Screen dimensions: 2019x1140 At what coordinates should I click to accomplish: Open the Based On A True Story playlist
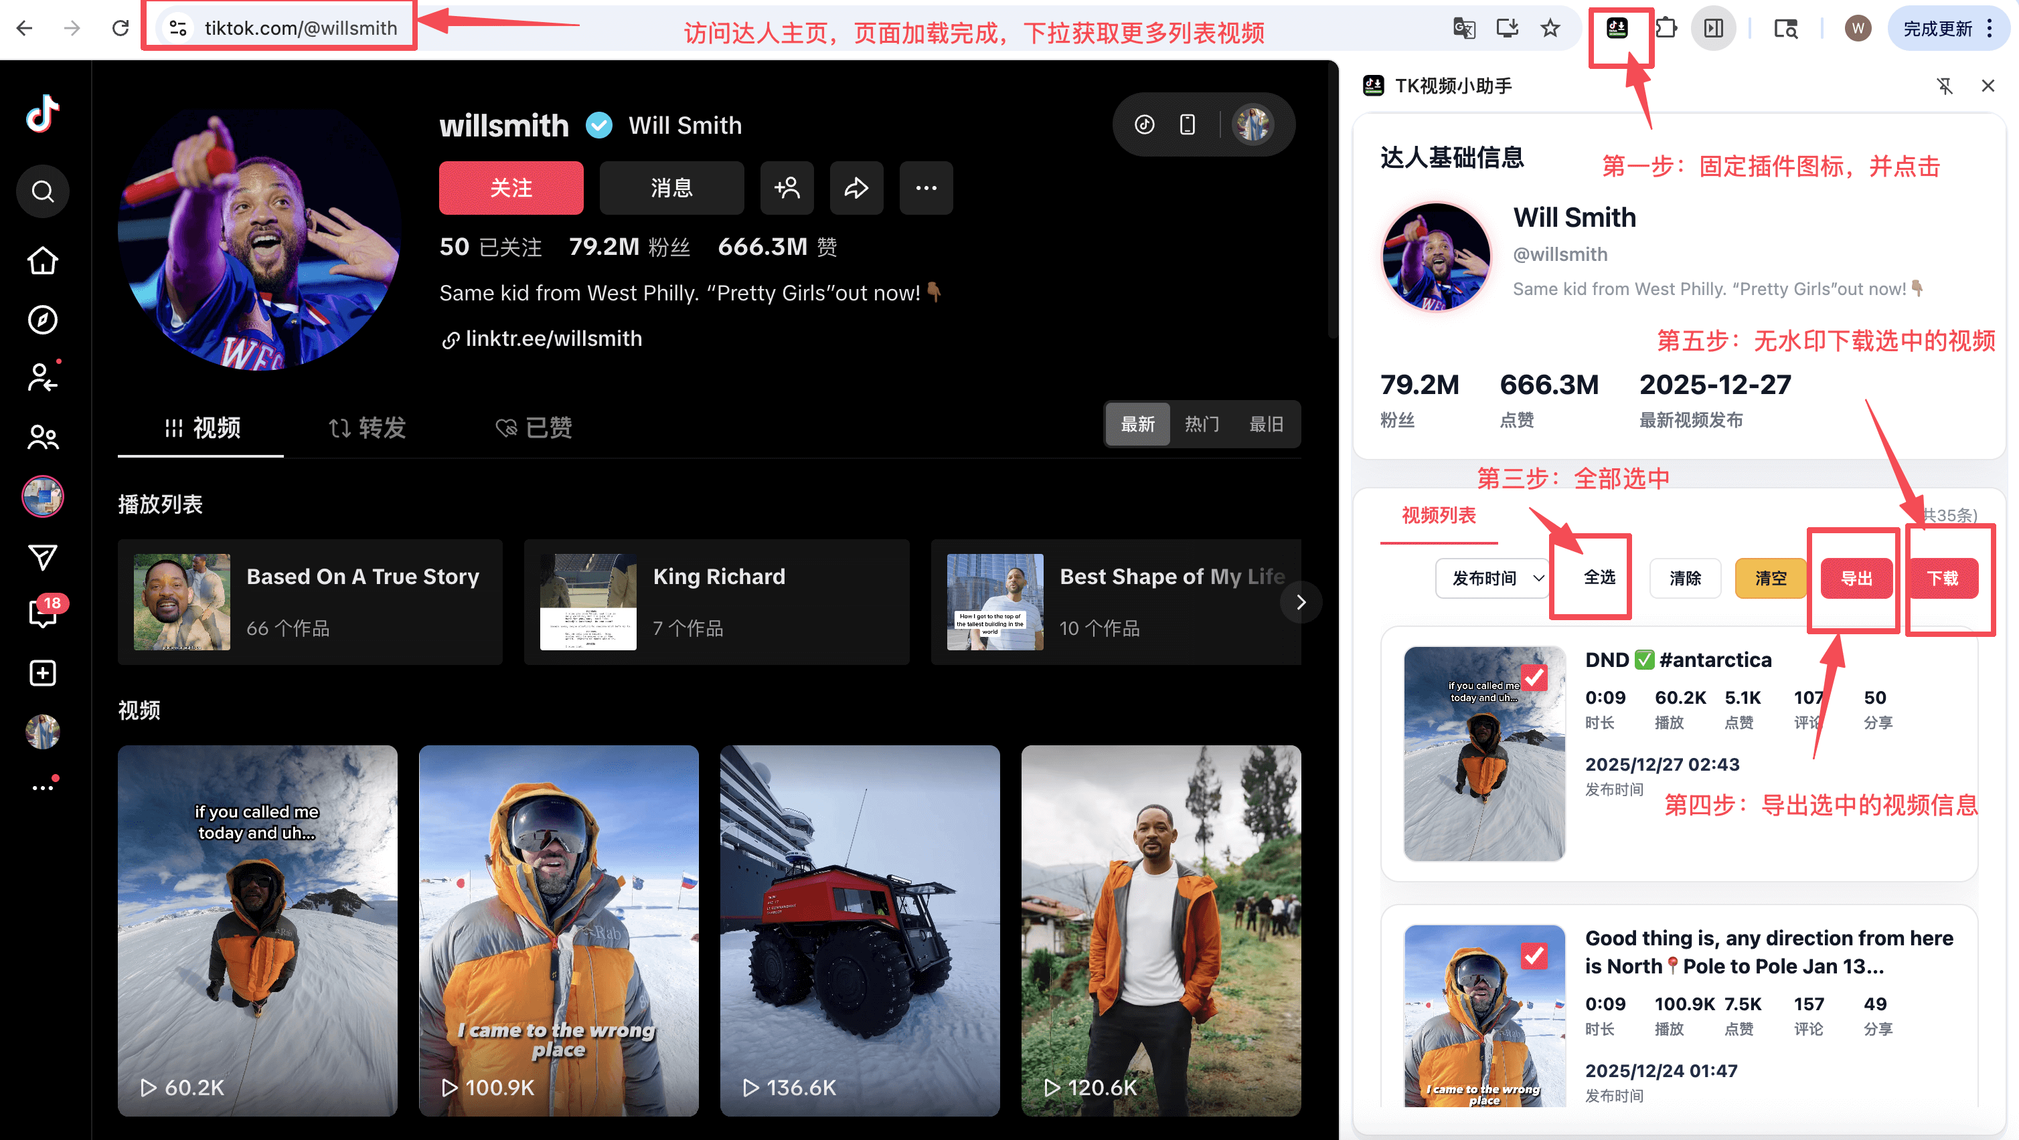(309, 601)
